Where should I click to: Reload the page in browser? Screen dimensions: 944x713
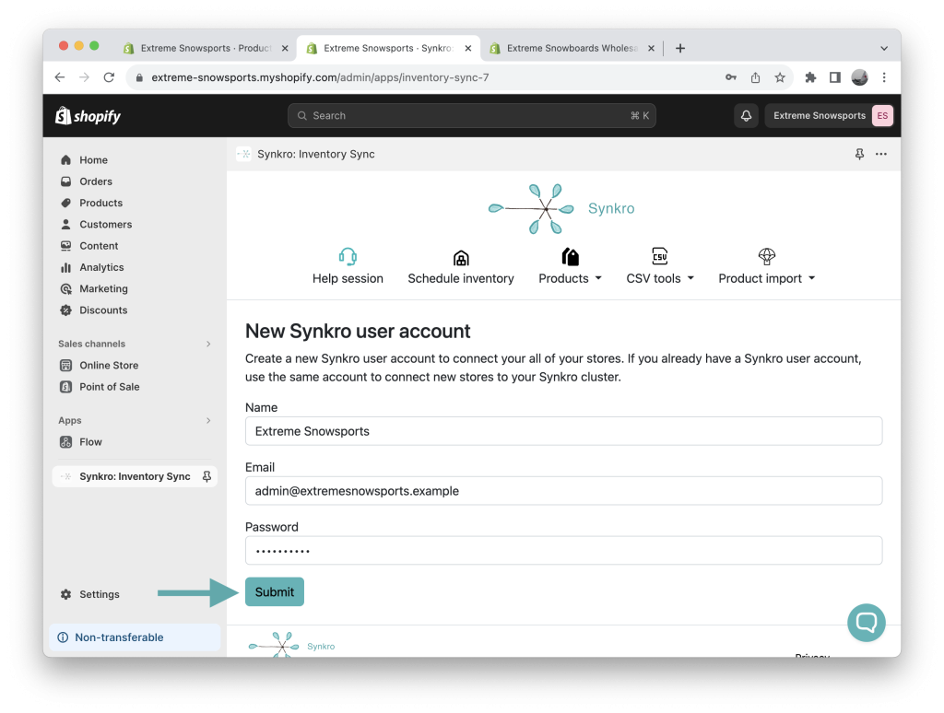[x=109, y=77]
